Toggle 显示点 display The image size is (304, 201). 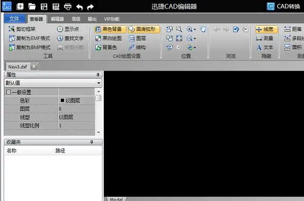(68, 29)
